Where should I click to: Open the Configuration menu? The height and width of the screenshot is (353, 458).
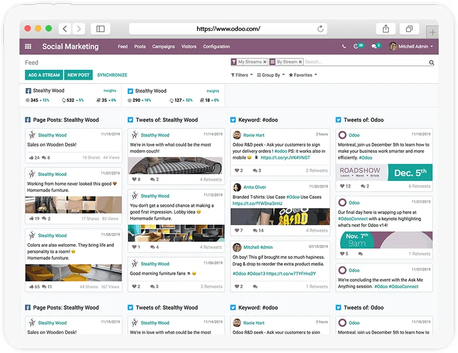pyautogui.click(x=216, y=46)
